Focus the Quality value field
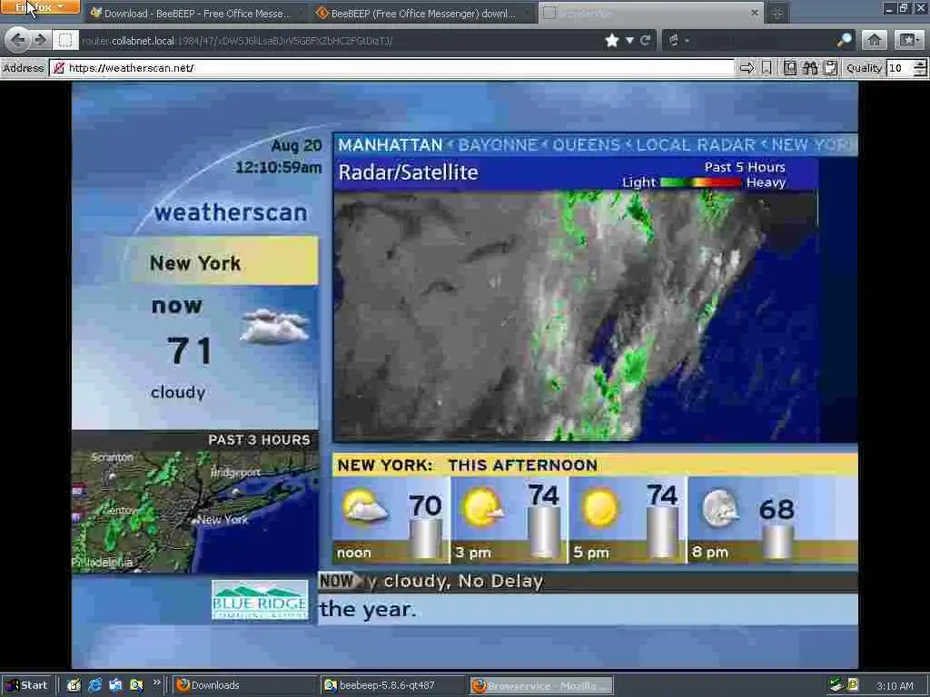This screenshot has width=930, height=697. pos(900,68)
